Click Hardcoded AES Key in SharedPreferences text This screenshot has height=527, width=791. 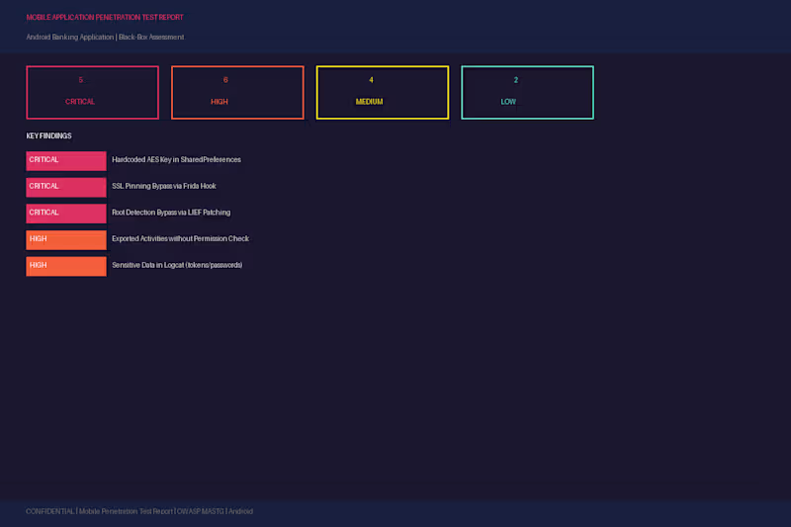click(x=176, y=159)
